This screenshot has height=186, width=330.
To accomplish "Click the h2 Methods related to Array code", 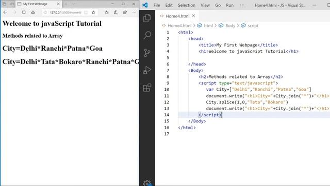I will (x=241, y=77).
